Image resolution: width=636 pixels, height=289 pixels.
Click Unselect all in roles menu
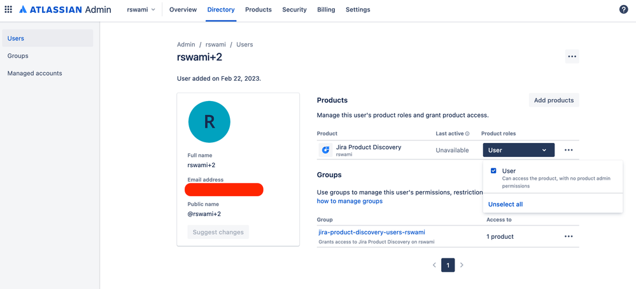[505, 205]
